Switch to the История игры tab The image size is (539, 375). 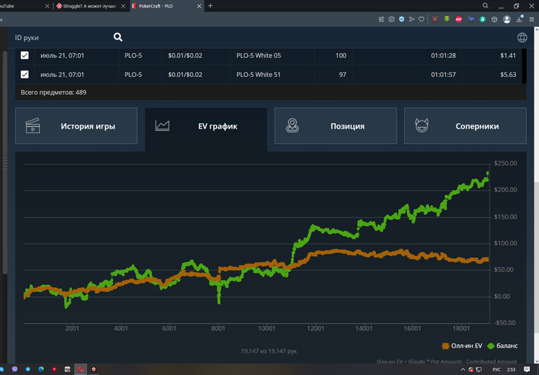[x=76, y=126]
